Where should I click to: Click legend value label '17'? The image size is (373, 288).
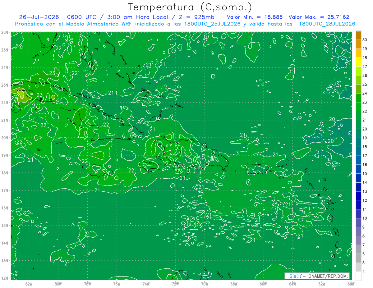coord(365,156)
